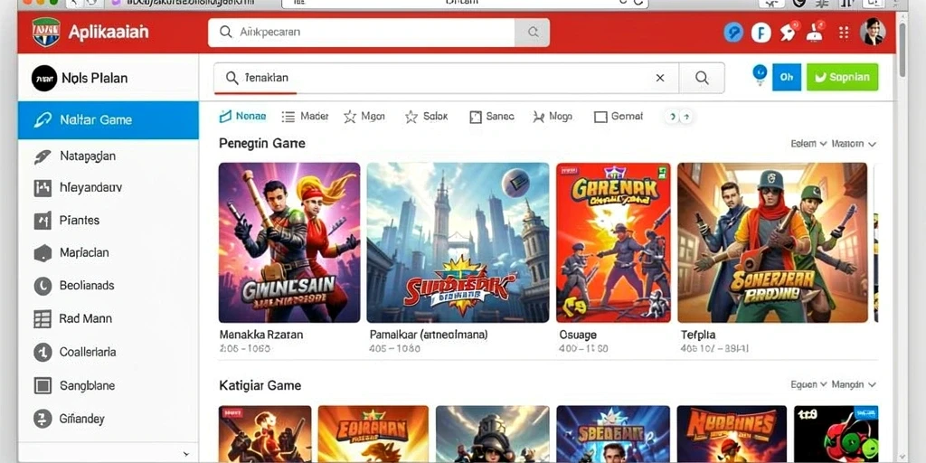926x463 pixels.
Task: Switch to the Salok star tab
Action: pyautogui.click(x=427, y=117)
